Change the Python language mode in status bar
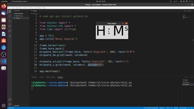 point(176,108)
